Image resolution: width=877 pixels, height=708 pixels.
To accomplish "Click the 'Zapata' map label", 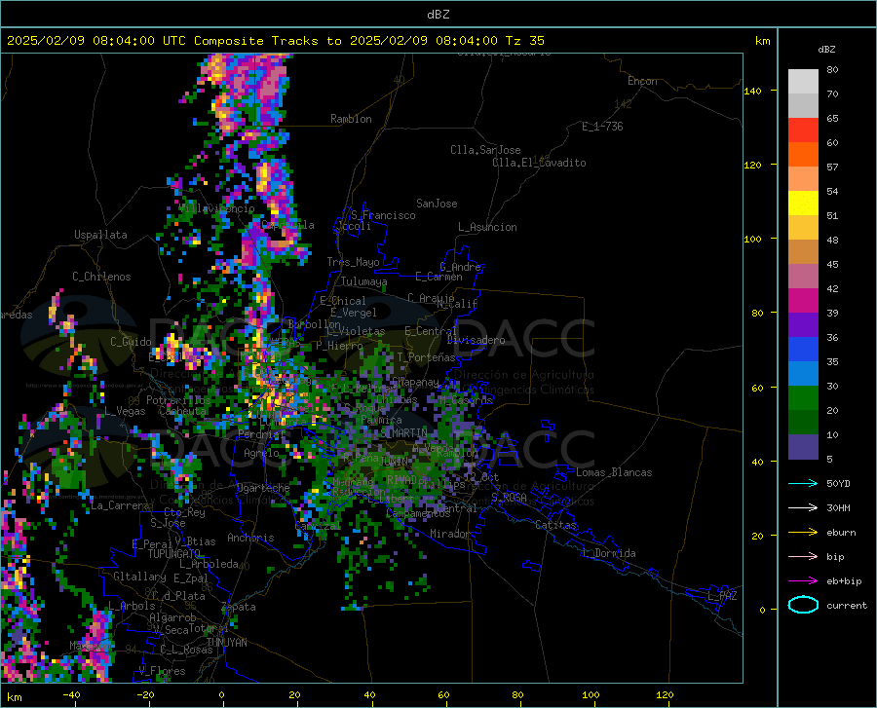I will click(x=239, y=607).
